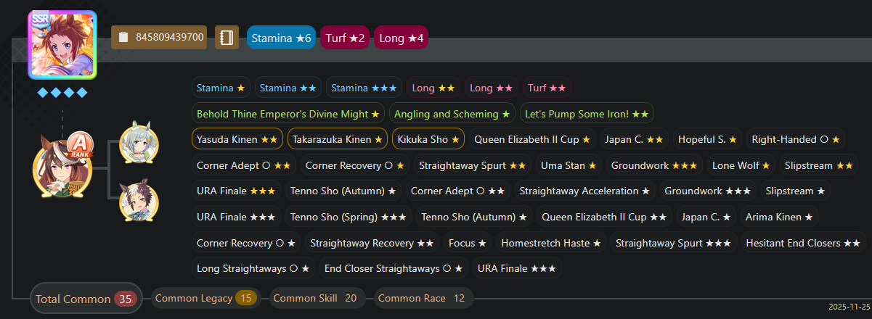Screen dimensions: 872x319
Task: Copy trainer ID 845809439700
Action: click(x=160, y=38)
